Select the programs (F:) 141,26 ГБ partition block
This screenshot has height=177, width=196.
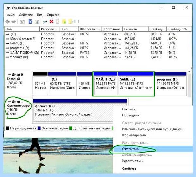coord(171,84)
